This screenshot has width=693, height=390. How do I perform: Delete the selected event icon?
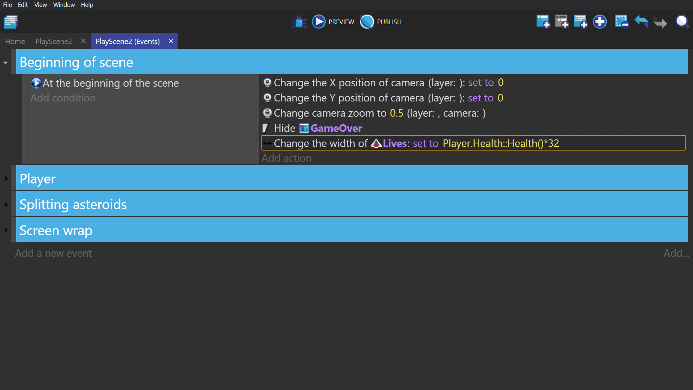click(x=622, y=22)
